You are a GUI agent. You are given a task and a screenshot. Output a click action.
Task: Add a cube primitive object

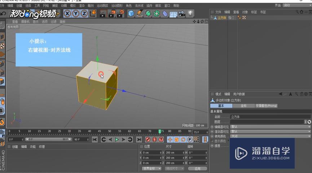click(x=131, y=14)
